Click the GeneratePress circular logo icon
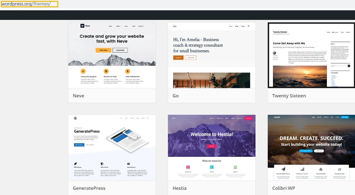This screenshot has height=195, width=355. (76, 118)
